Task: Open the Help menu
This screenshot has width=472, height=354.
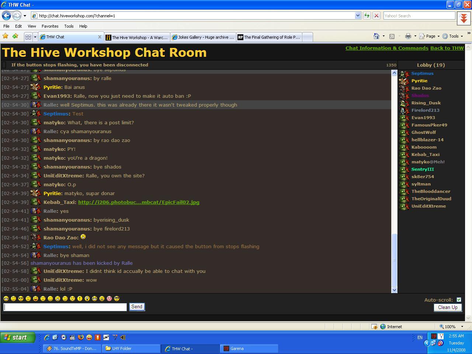Action: tap(83, 26)
